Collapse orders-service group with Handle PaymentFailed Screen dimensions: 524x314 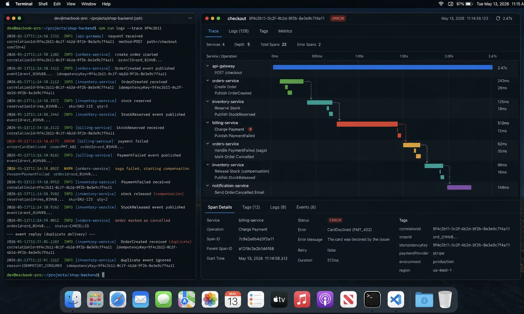tap(207, 144)
